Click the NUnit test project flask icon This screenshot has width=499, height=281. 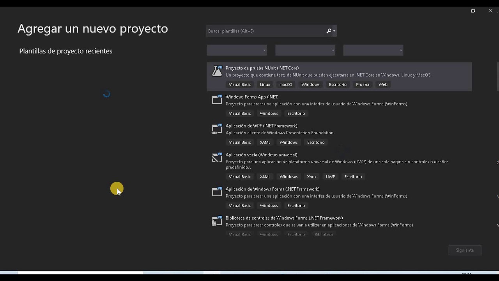pos(217,71)
